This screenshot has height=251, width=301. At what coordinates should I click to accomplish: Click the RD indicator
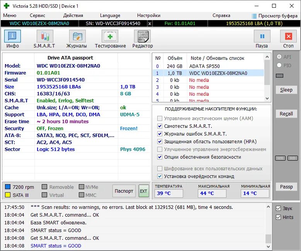click(x=292, y=158)
